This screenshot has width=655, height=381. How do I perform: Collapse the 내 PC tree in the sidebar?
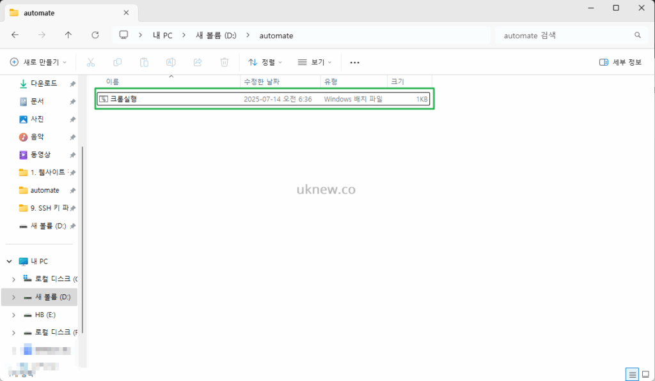click(8, 261)
